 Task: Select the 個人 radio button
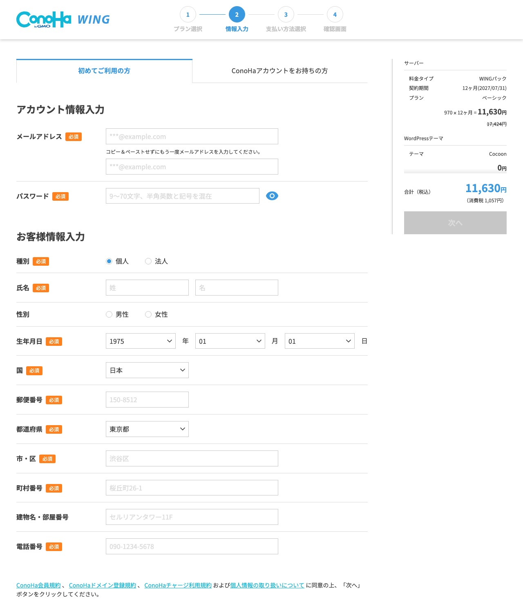(109, 261)
